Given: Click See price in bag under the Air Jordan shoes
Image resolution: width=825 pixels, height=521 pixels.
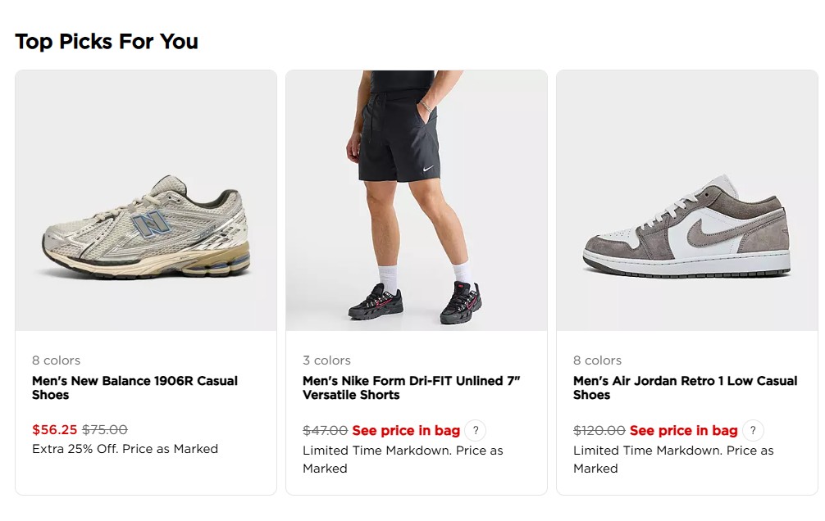Looking at the screenshot, I should coord(683,431).
